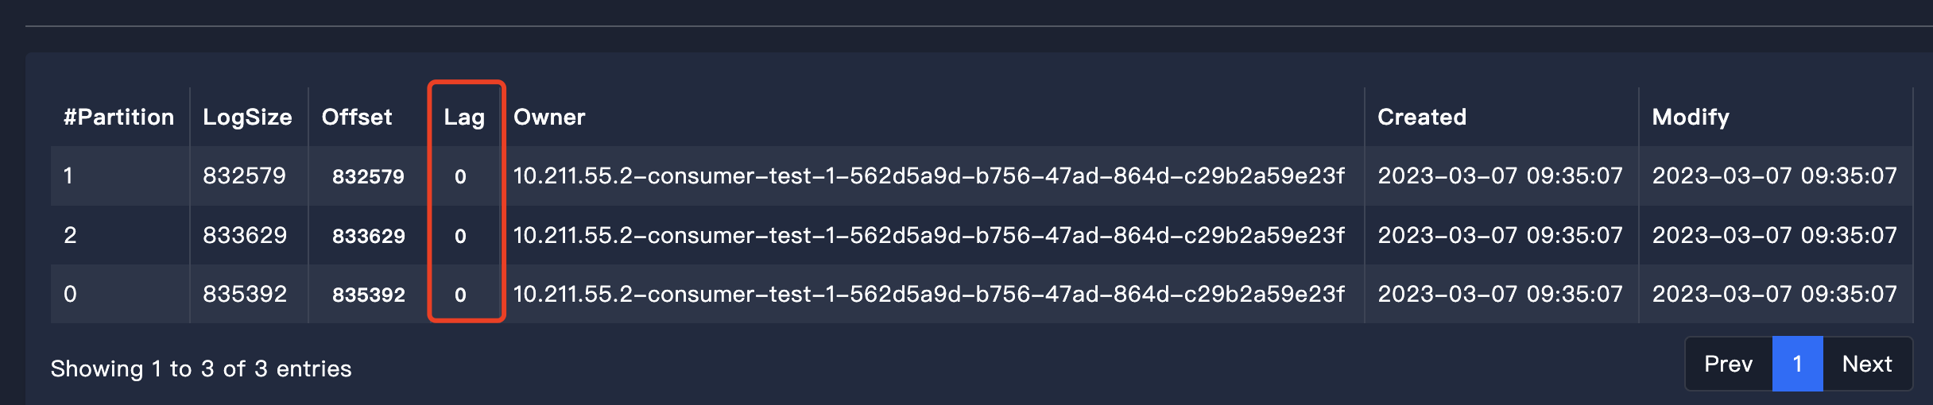This screenshot has height=405, width=1933.
Task: Sort by the LogSize column header
Action: [247, 117]
